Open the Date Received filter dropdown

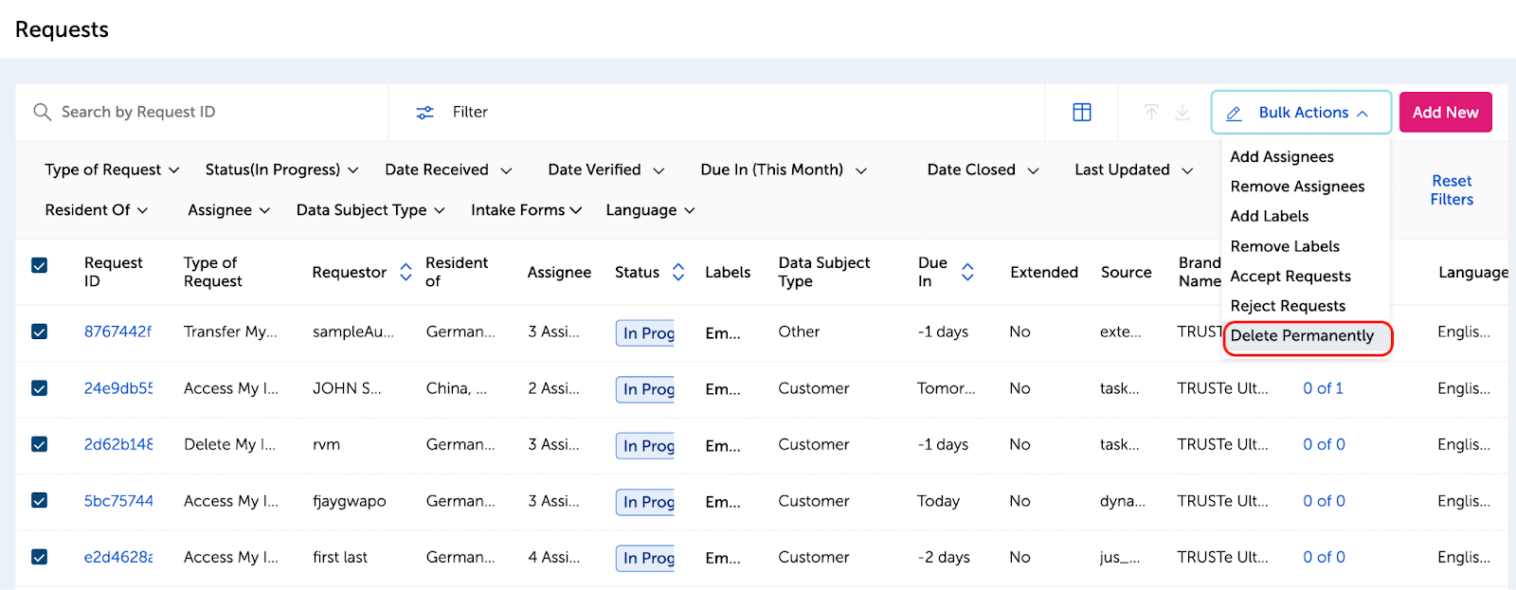[448, 170]
